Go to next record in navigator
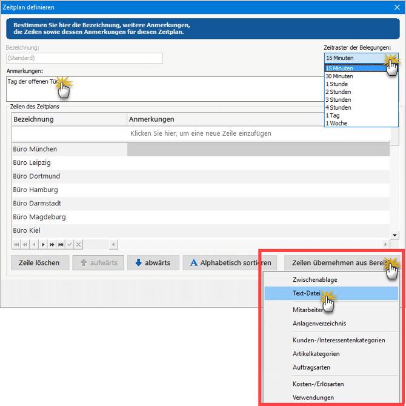This screenshot has width=406, height=406. click(x=43, y=244)
